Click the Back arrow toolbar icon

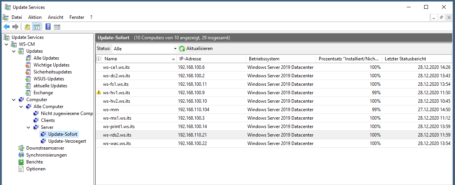(7, 27)
